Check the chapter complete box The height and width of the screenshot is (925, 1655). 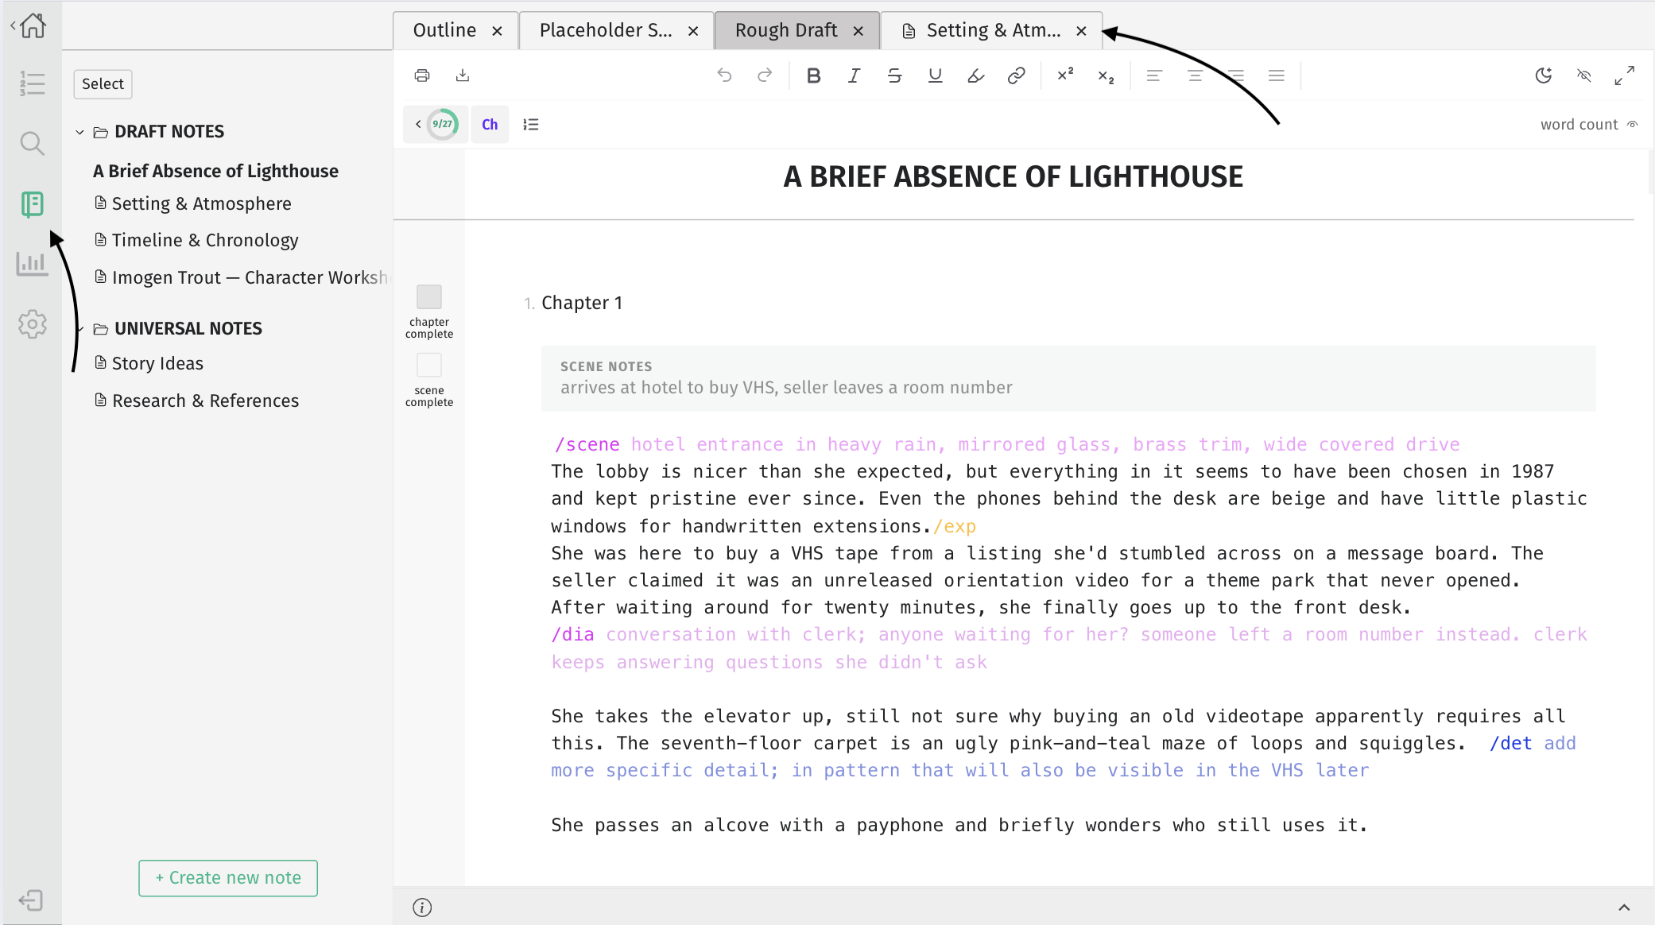click(x=429, y=297)
